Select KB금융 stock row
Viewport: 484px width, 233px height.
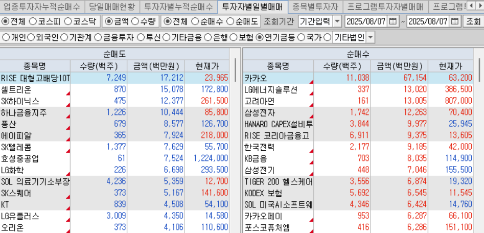coord(358,158)
